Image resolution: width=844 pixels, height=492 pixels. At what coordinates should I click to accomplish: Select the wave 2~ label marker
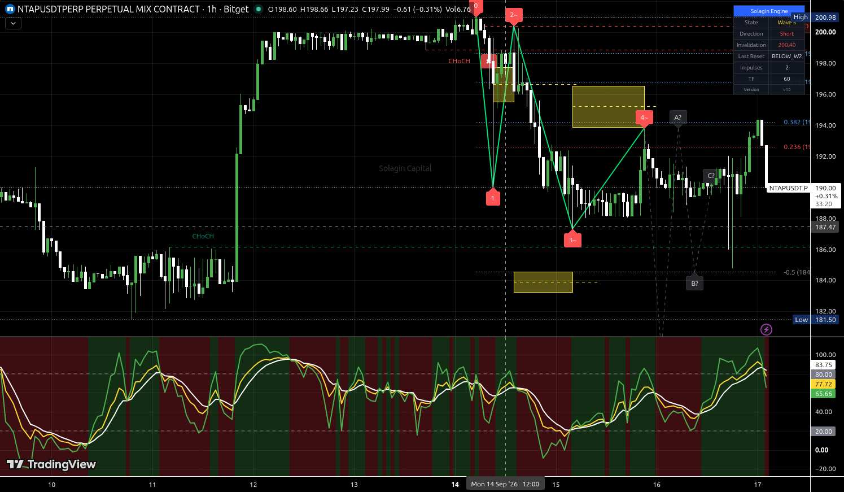(514, 16)
